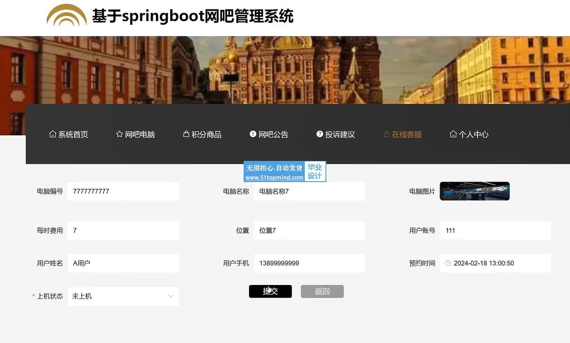Go to 网吧电脑 page
The image size is (570, 343).
135,134
